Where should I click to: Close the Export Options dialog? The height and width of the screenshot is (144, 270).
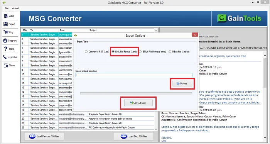point(195,35)
